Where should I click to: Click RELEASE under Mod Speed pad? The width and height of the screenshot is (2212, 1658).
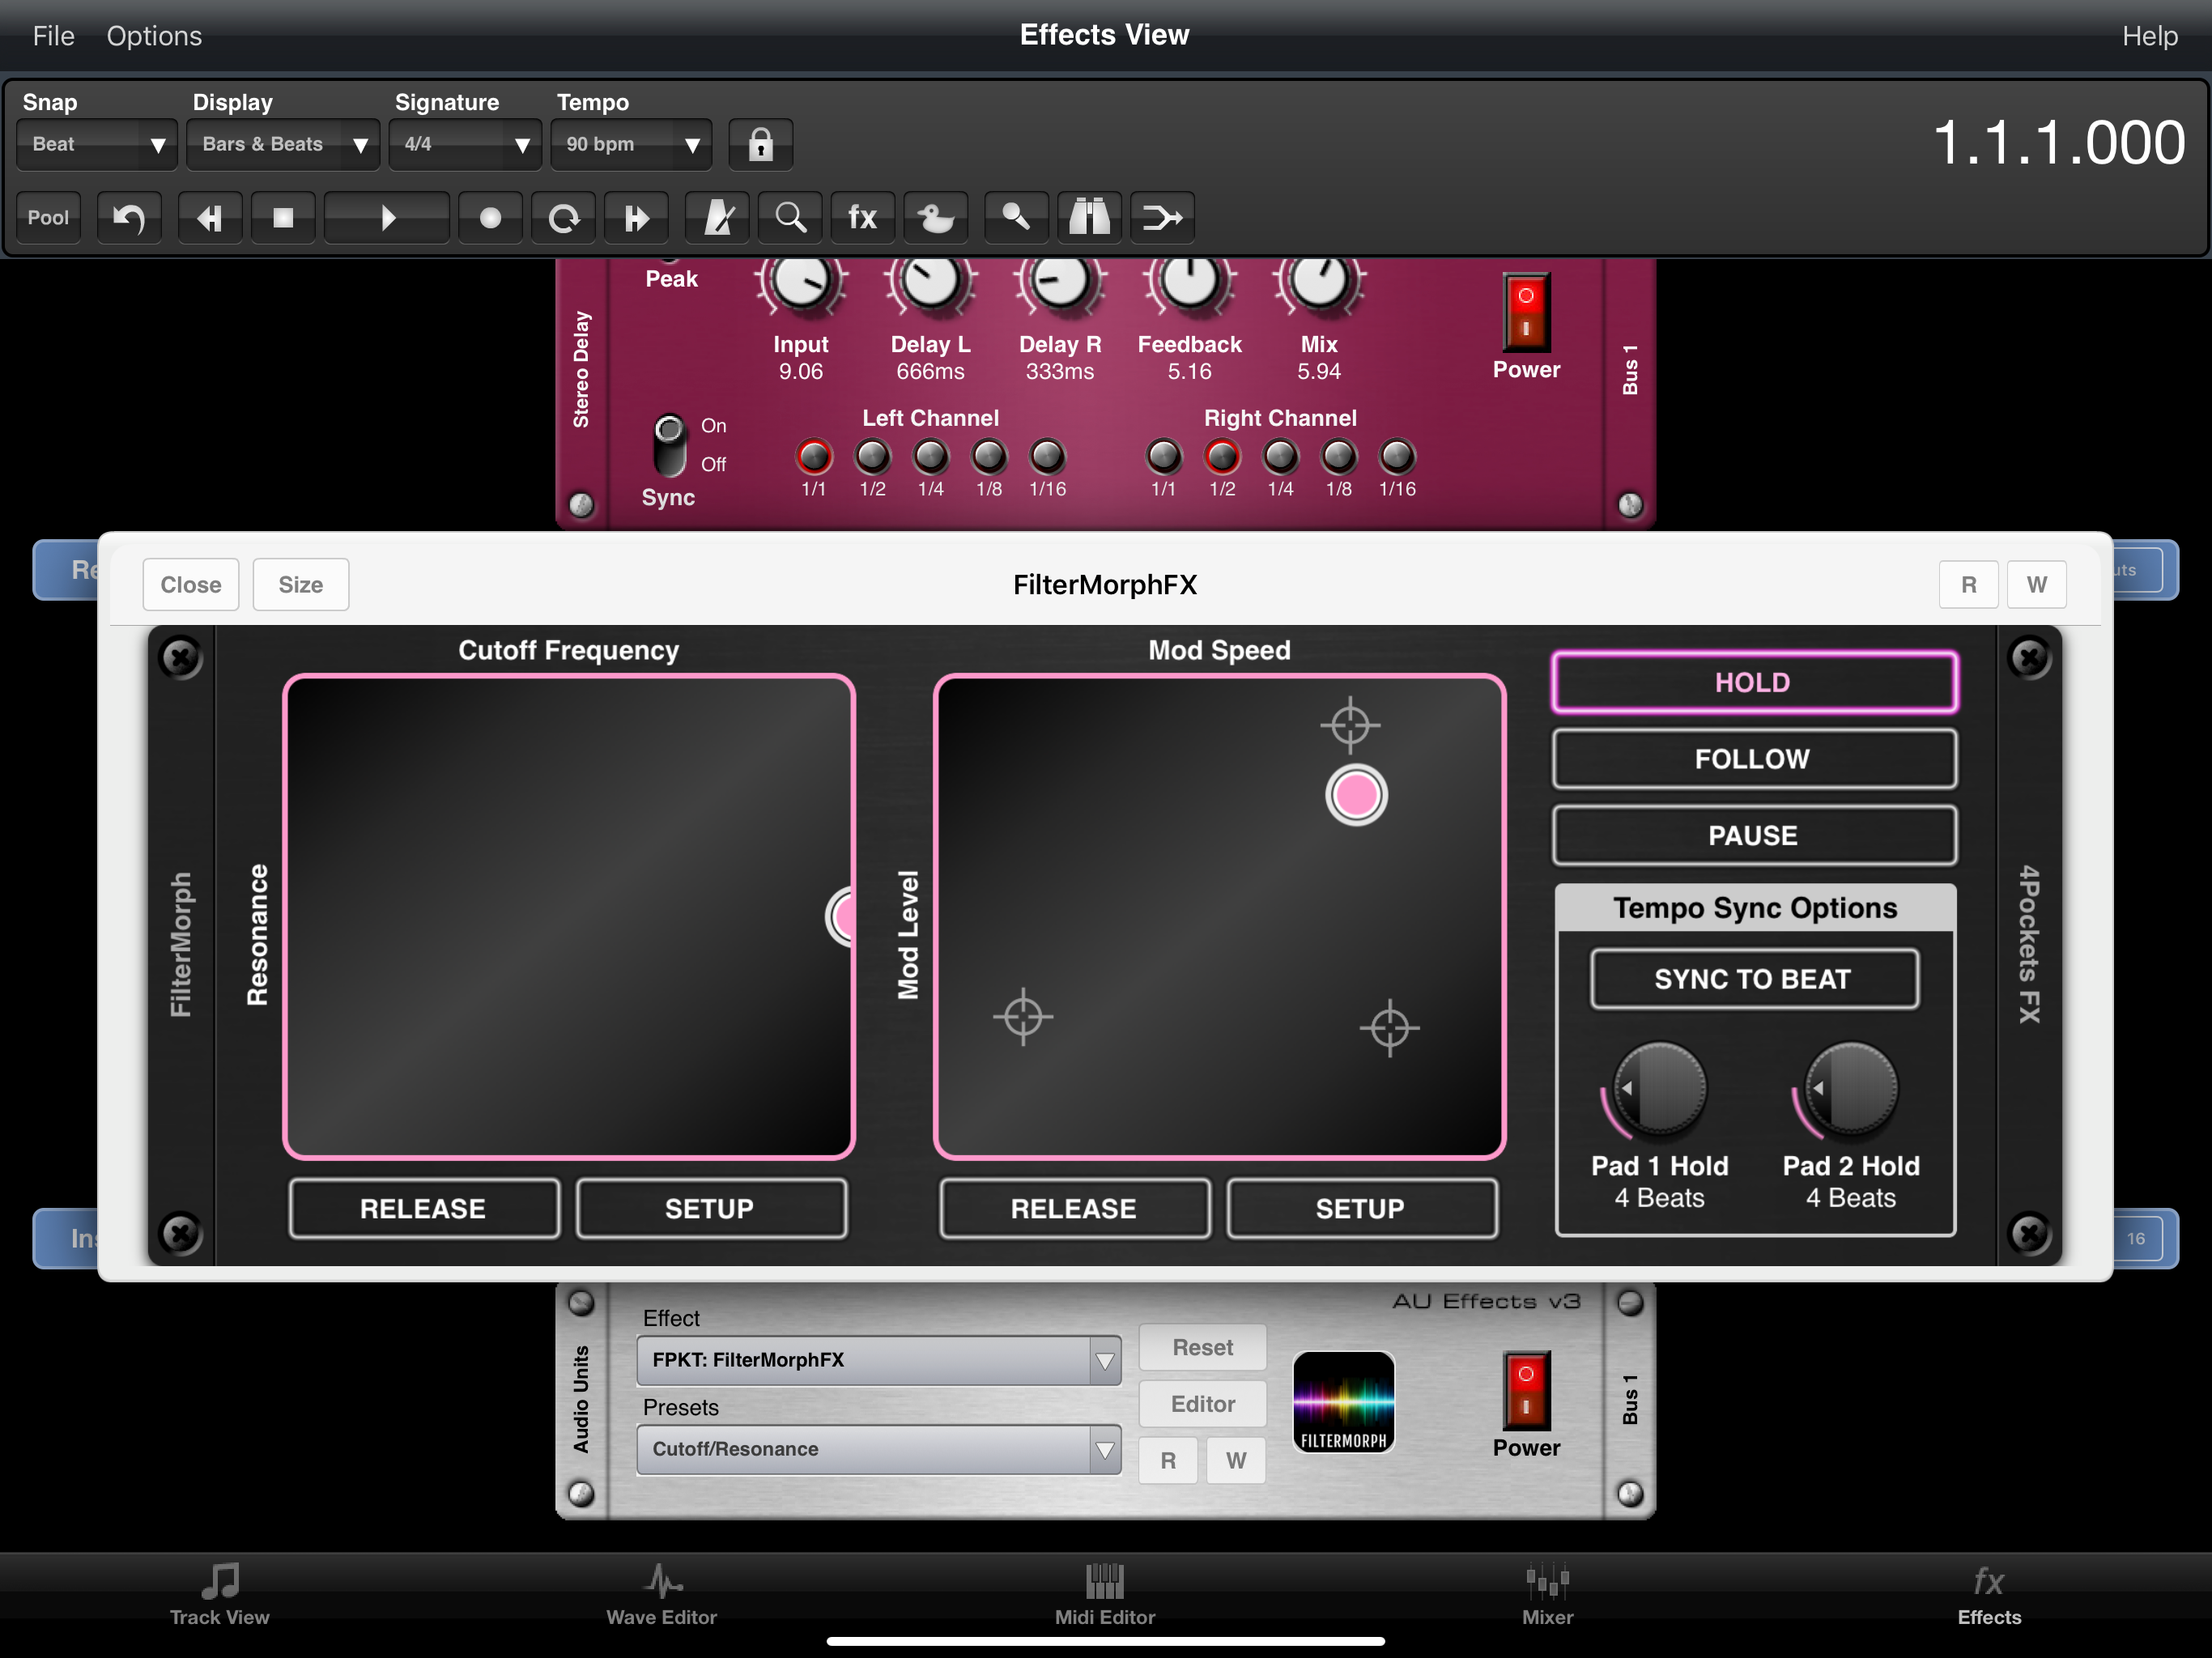[1075, 1208]
